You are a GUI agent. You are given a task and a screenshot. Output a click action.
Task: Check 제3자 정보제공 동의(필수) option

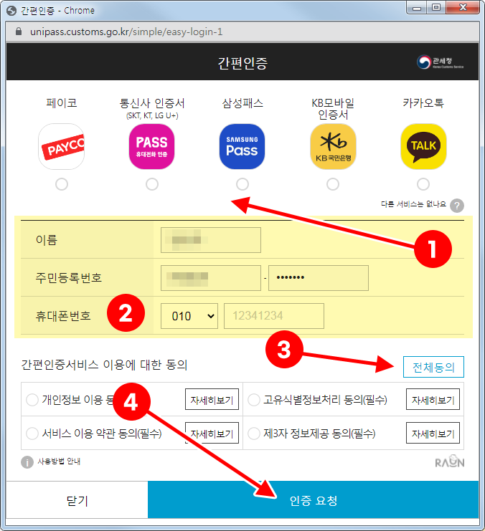254,434
